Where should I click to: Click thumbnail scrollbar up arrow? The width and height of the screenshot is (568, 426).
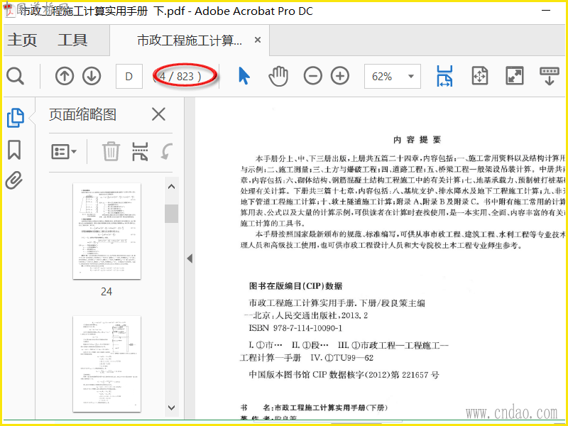tap(171, 187)
